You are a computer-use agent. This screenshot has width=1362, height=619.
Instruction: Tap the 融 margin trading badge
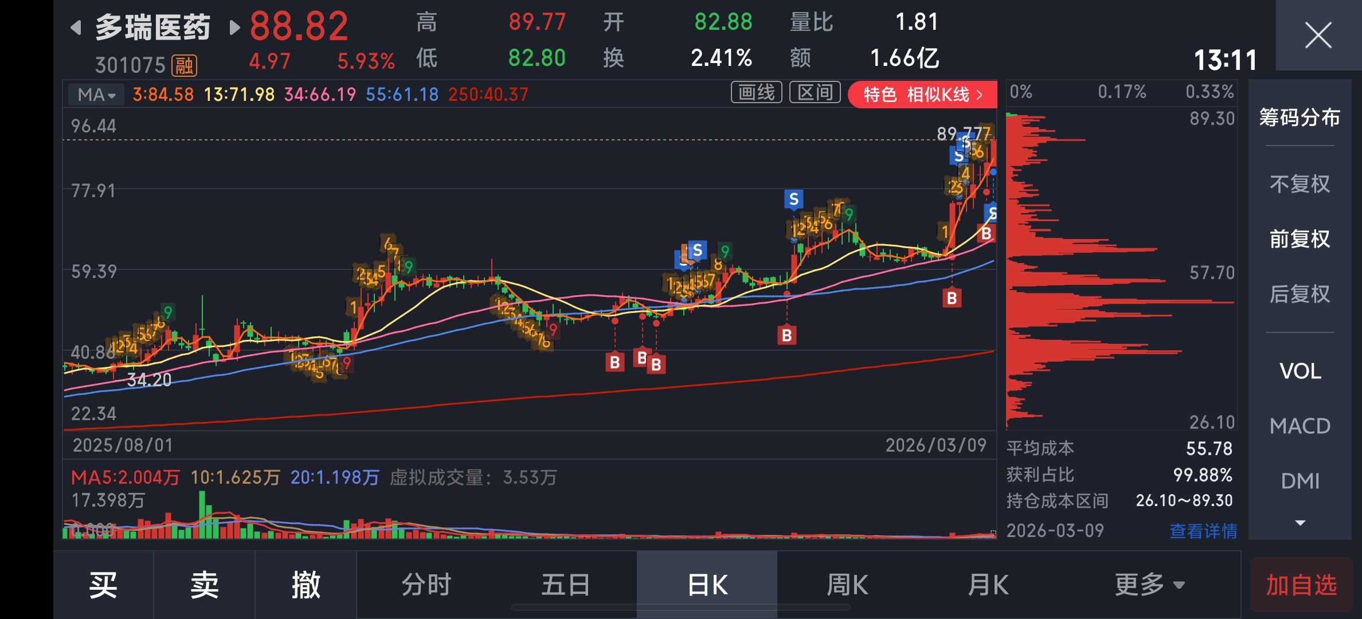[x=184, y=65]
